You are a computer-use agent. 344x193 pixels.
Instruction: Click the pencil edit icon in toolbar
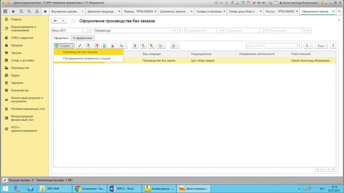pyautogui.click(x=80, y=45)
